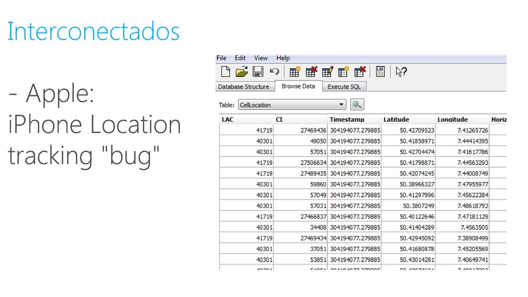Click the Undo arrow icon
This screenshot has height=297, width=528.
pos(274,71)
